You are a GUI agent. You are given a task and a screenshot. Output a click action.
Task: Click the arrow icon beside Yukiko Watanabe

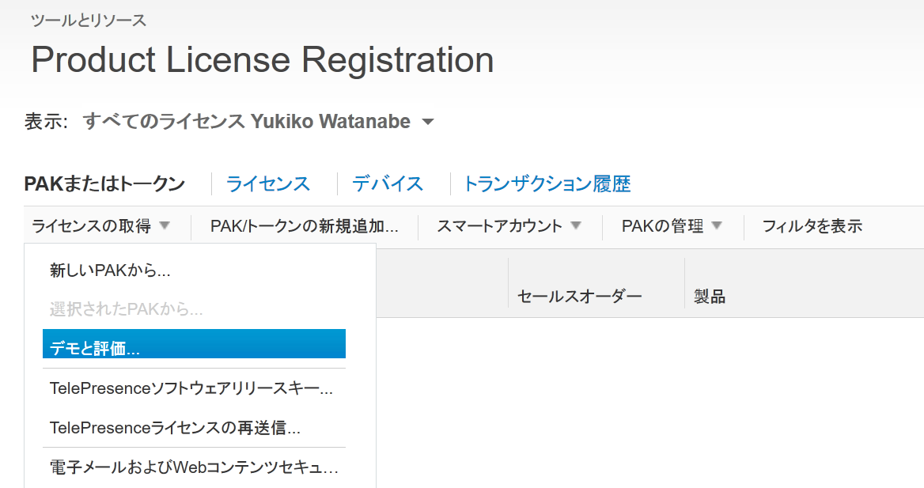tap(428, 123)
